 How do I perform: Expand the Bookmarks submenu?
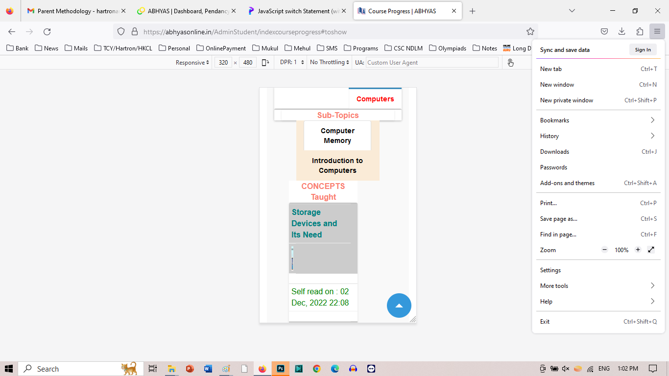tap(597, 120)
